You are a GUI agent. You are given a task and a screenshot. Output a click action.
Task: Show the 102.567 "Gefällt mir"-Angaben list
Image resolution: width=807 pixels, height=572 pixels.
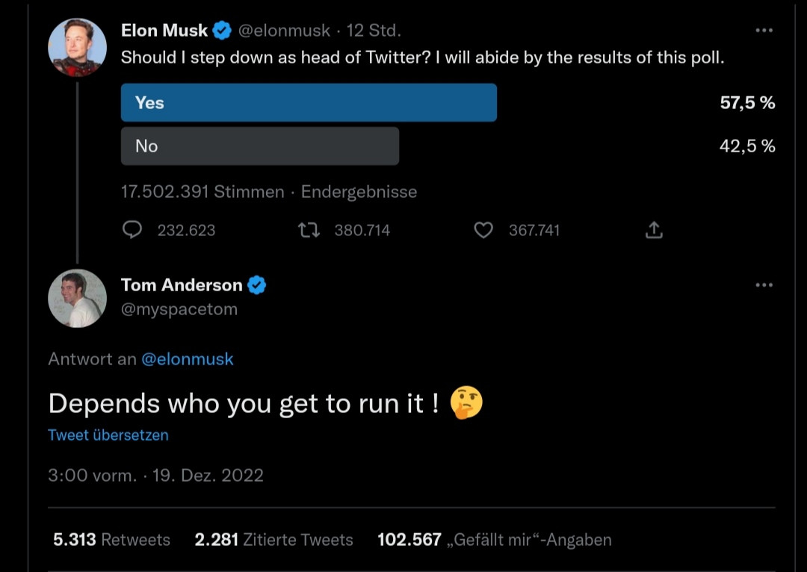(x=494, y=540)
